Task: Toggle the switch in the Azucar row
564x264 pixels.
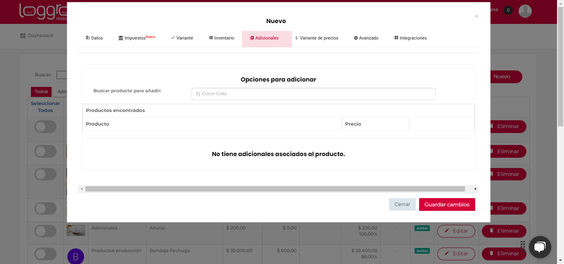Action: (x=45, y=231)
